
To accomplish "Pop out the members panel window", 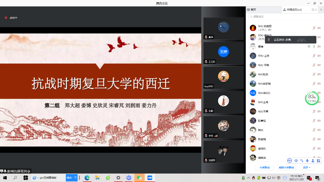I will (x=313, y=10).
